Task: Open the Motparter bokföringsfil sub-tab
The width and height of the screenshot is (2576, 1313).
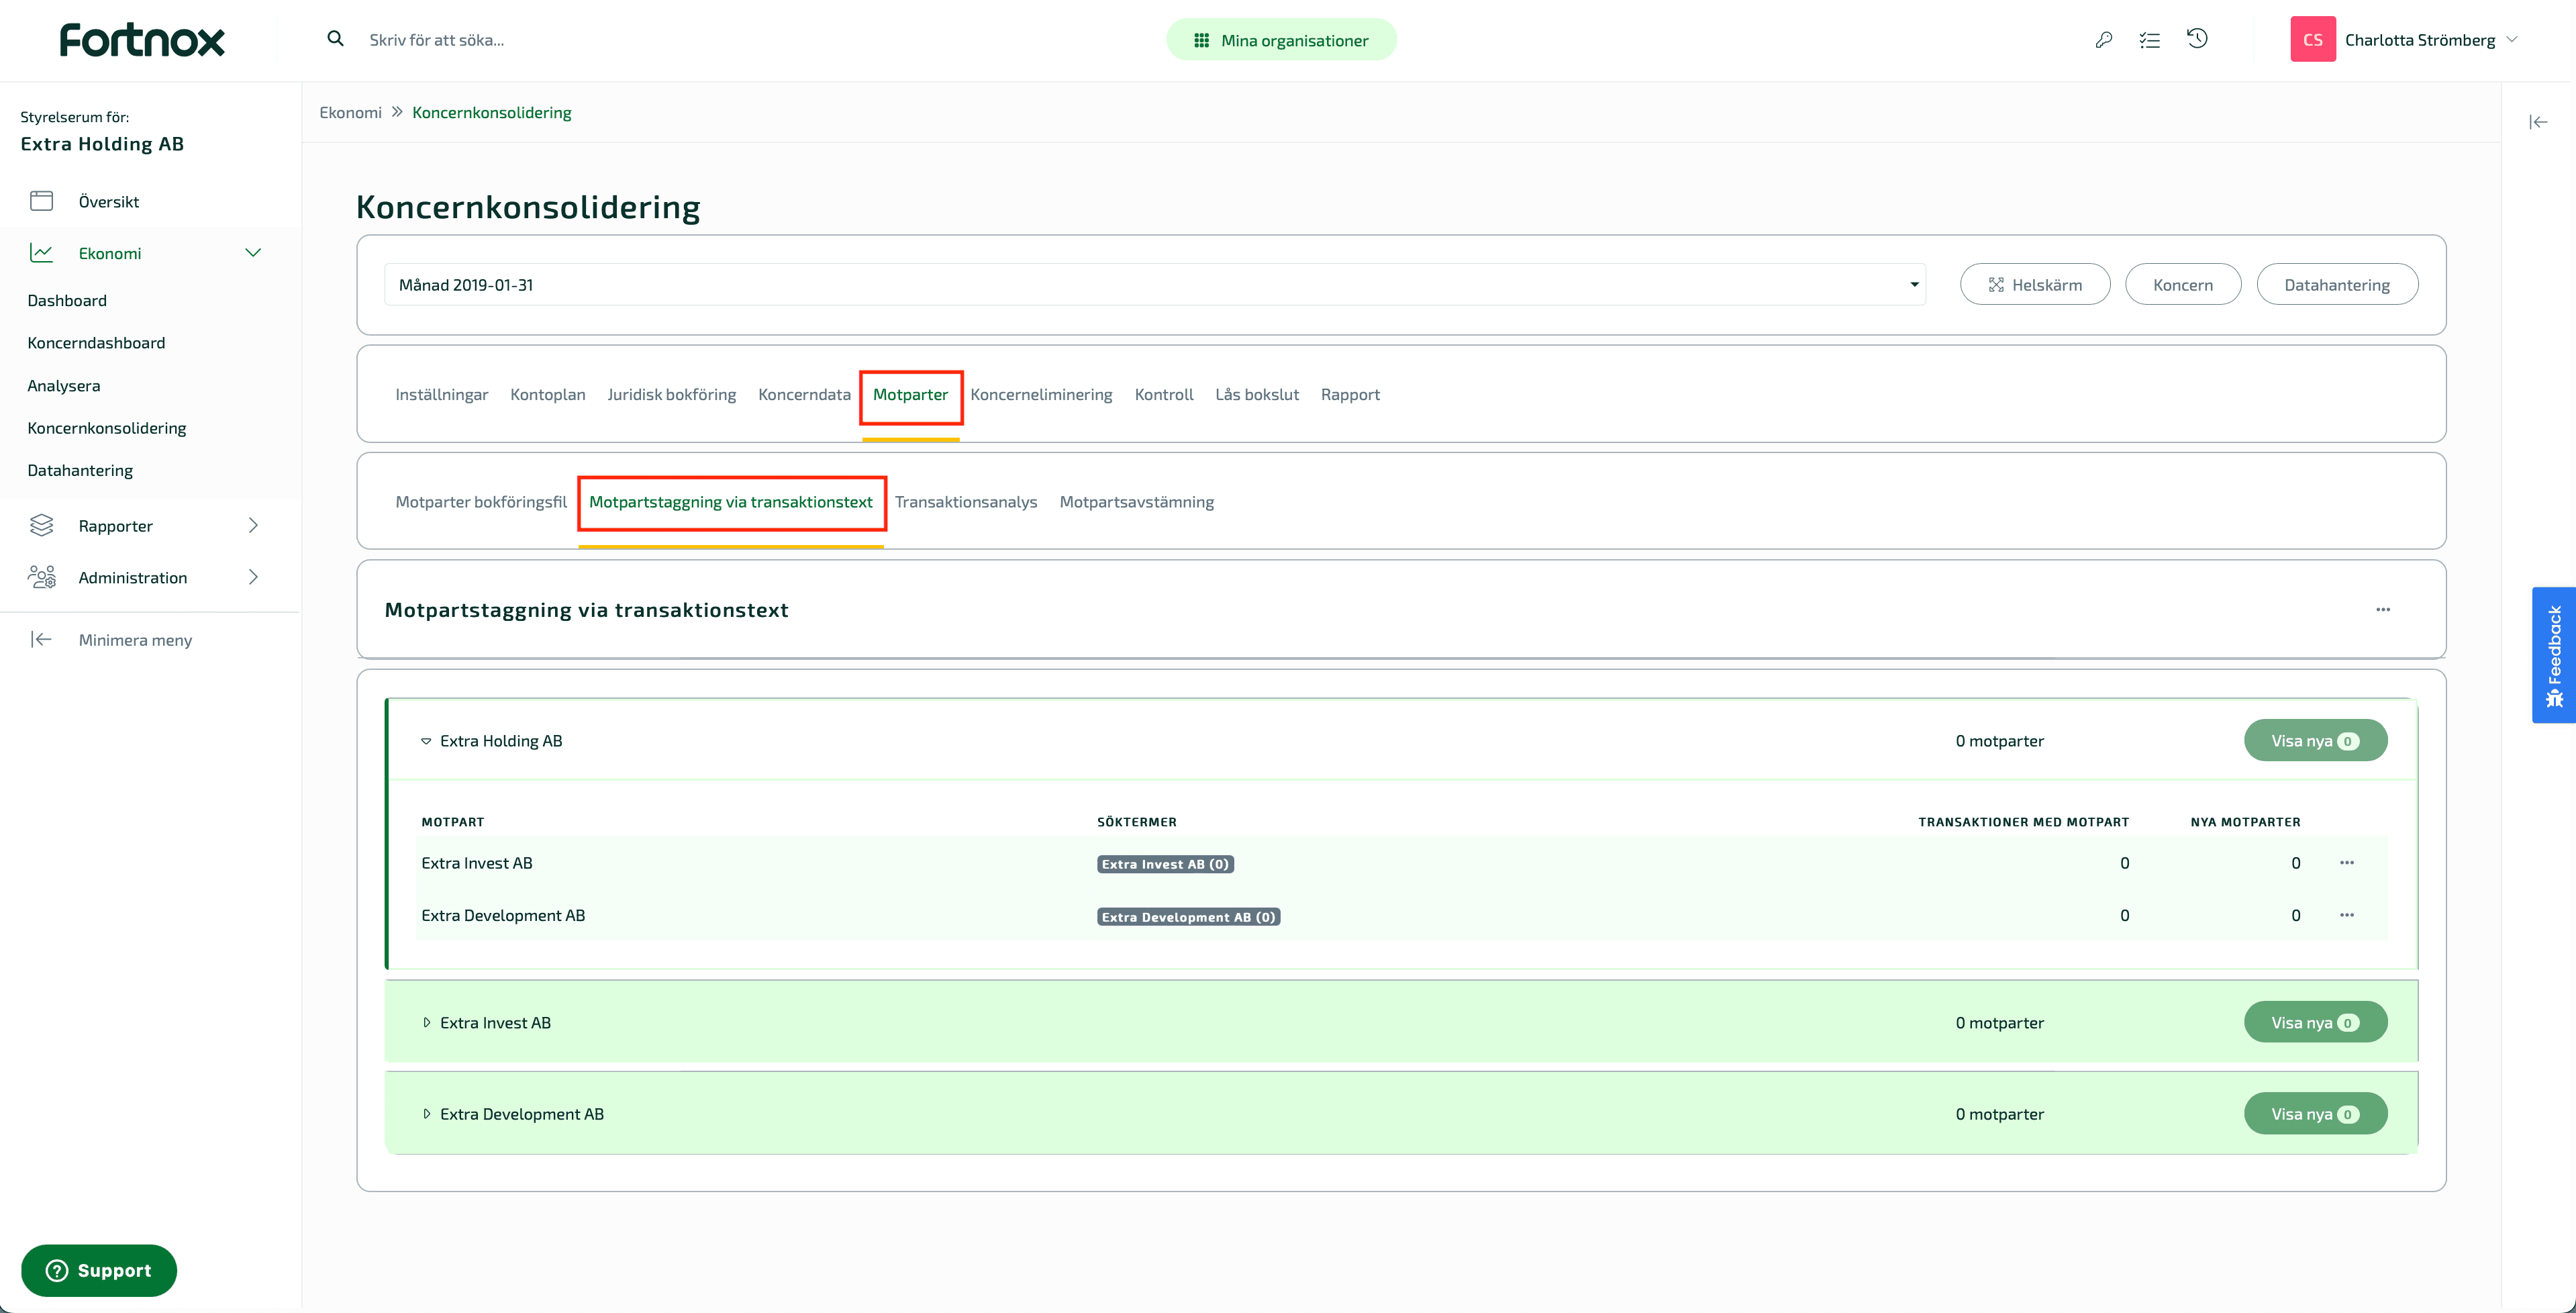Action: point(481,502)
